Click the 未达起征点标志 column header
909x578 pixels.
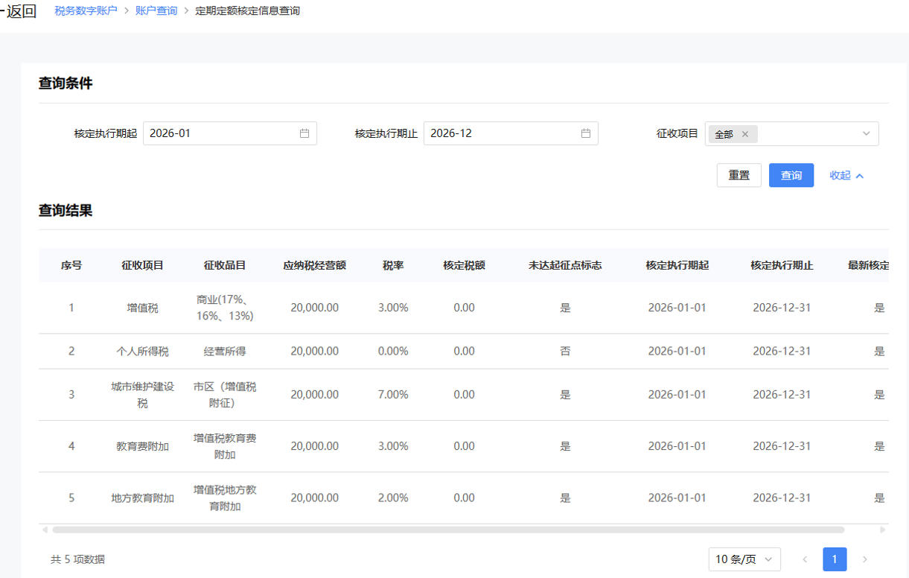click(x=565, y=265)
